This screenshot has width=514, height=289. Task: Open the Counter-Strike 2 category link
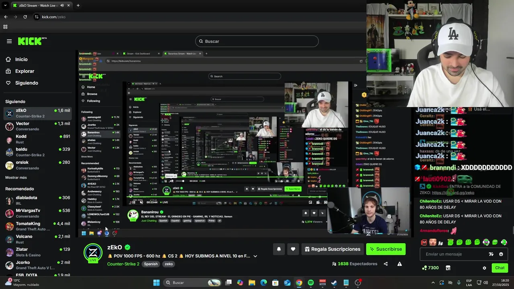(x=123, y=264)
